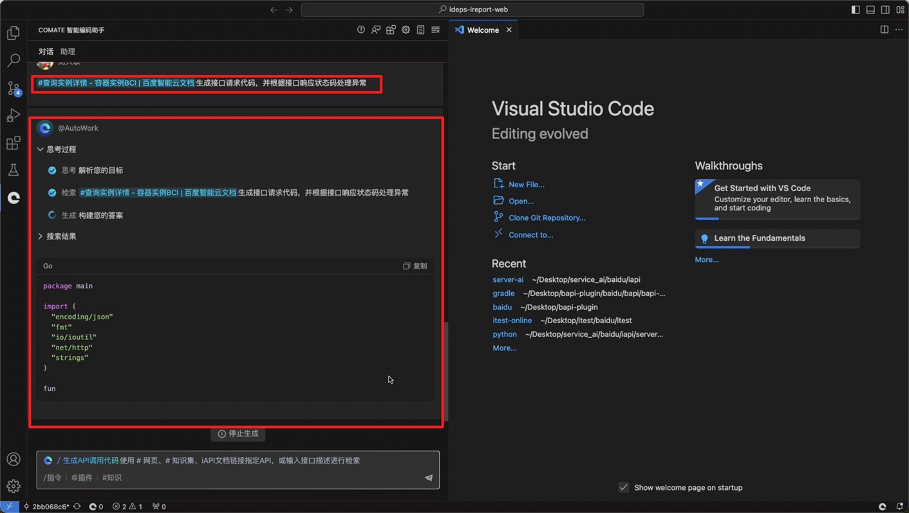Open recent project python
Screen dimensions: 909x513
505,334
